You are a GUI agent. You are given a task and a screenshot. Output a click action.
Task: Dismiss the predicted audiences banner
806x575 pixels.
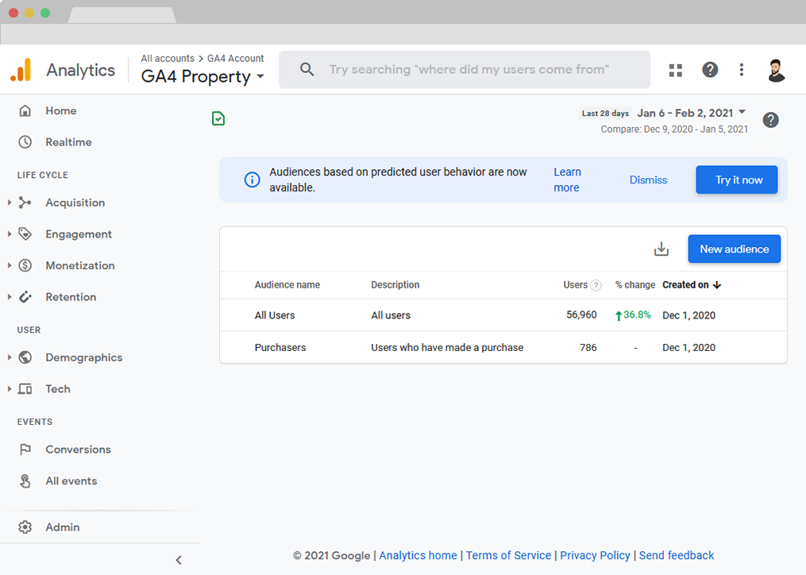648,180
